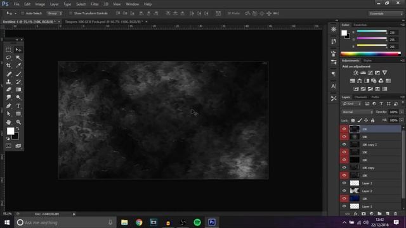Swap foreground and background colors
The image size is (406, 228).
[18, 129]
